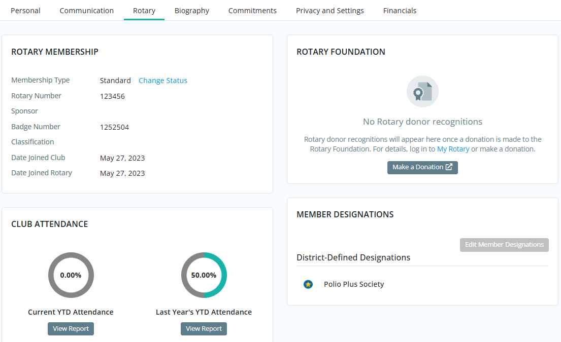
Task: Select the Rotary Number value 123456
Action: point(112,96)
